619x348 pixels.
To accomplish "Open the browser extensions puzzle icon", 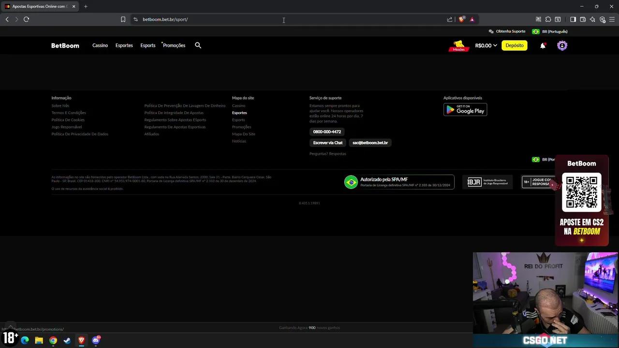I will pyautogui.click(x=548, y=19).
